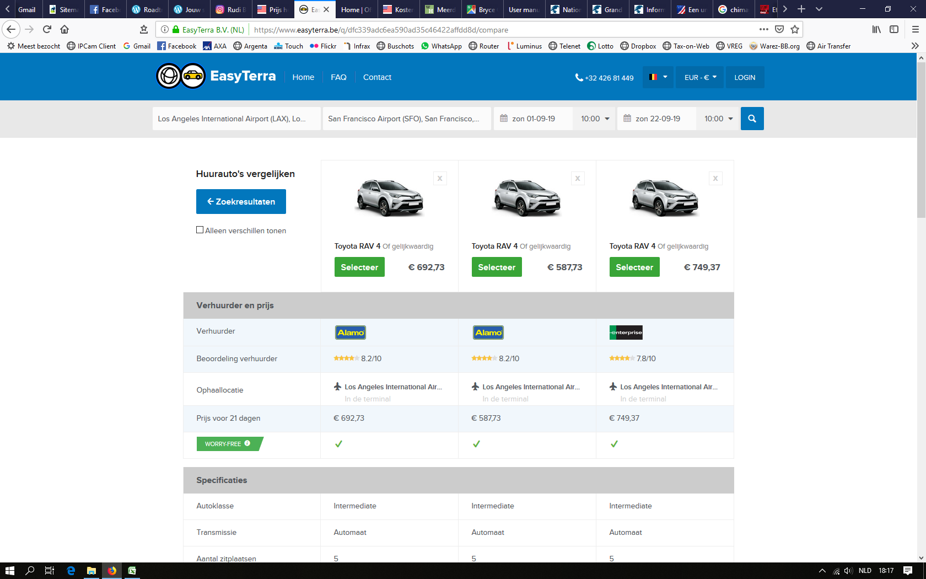The width and height of the screenshot is (926, 579).
Task: Toggle the Firefox sidebar view
Action: coord(894,29)
